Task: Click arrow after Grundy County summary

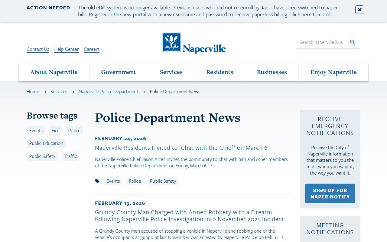Action: click(282, 238)
